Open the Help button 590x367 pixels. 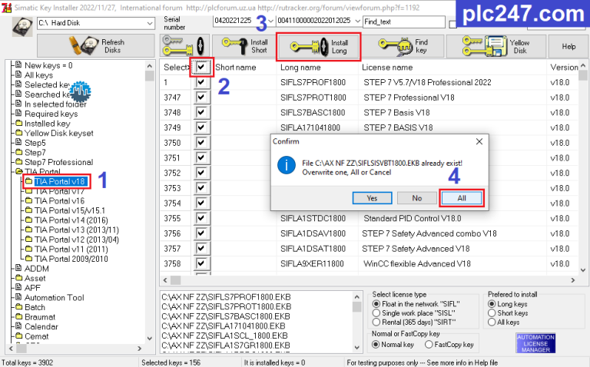tap(568, 46)
